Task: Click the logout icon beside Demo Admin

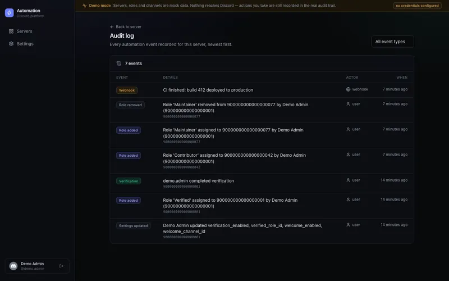Action: click(x=61, y=266)
